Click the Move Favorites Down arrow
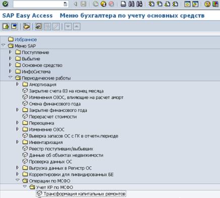 coord(68,27)
